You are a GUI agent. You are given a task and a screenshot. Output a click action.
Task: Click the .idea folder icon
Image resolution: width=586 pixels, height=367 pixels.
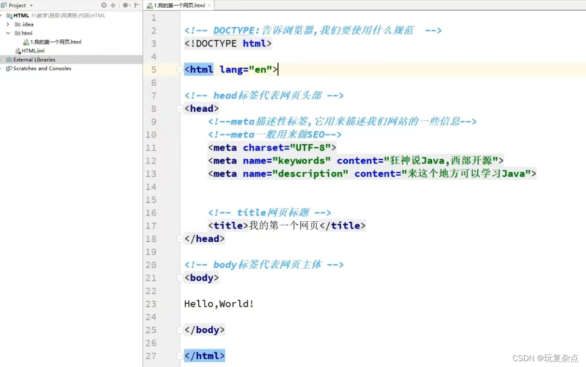point(17,24)
